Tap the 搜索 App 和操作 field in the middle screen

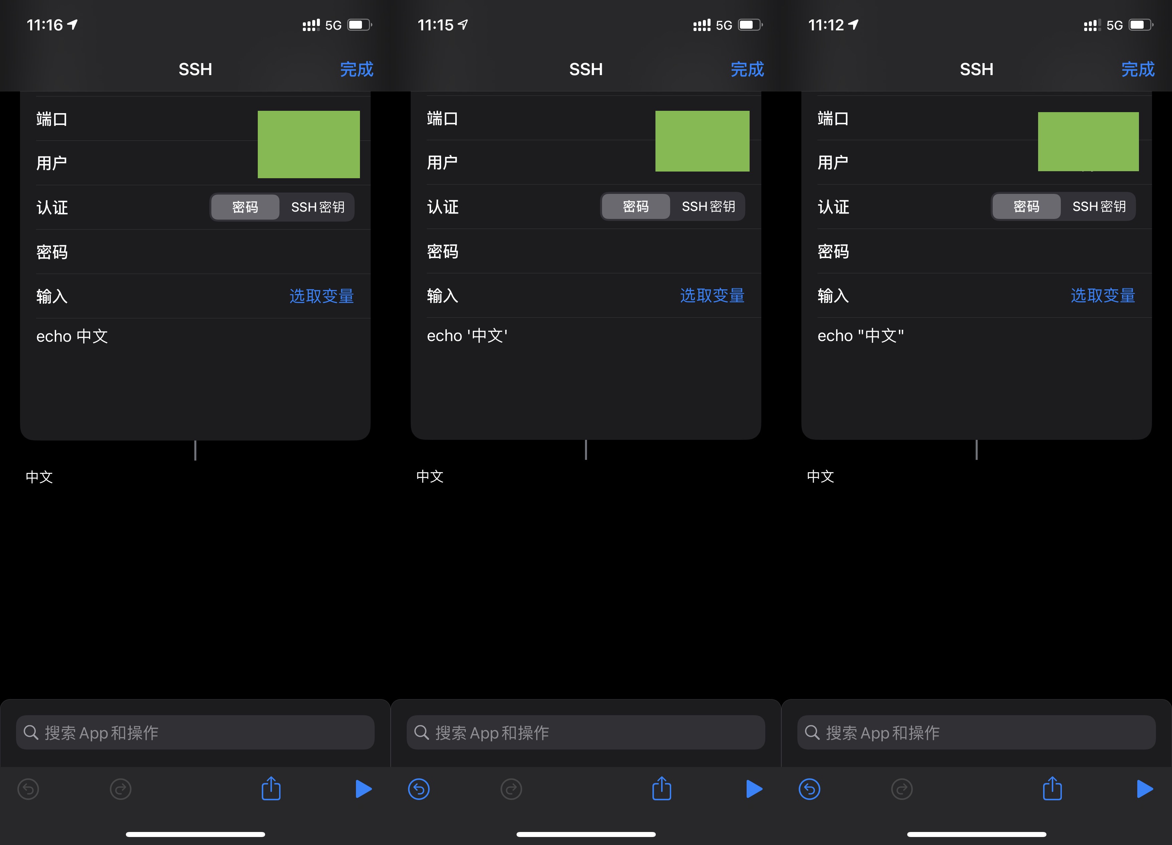586,733
